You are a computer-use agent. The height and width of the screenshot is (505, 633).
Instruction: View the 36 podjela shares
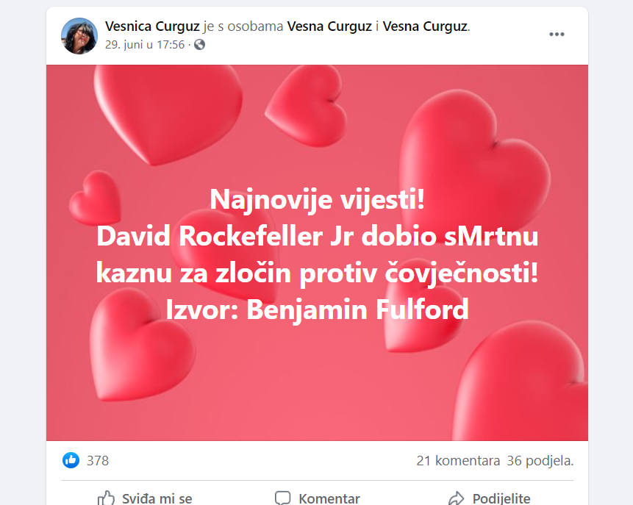540,461
